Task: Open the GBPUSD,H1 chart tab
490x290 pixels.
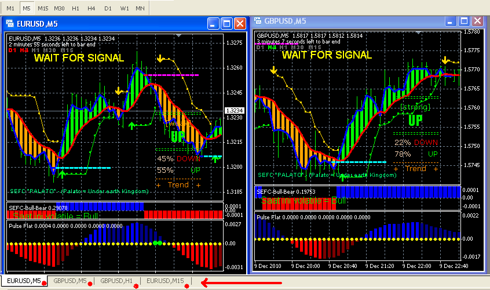Action: [x=116, y=281]
